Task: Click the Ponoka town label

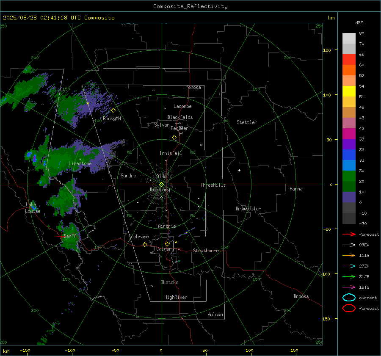Action: tap(193, 87)
